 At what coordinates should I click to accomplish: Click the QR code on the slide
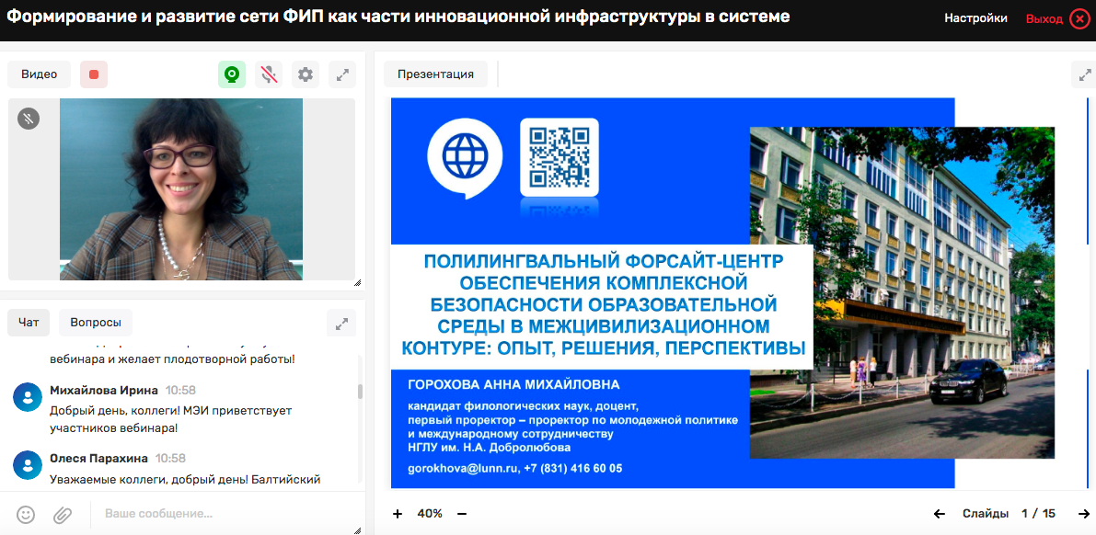point(560,156)
